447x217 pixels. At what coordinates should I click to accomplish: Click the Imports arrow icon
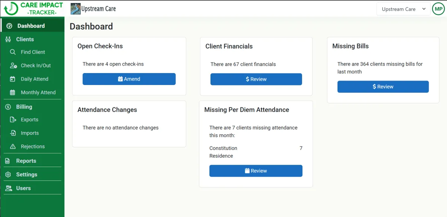tap(13, 133)
